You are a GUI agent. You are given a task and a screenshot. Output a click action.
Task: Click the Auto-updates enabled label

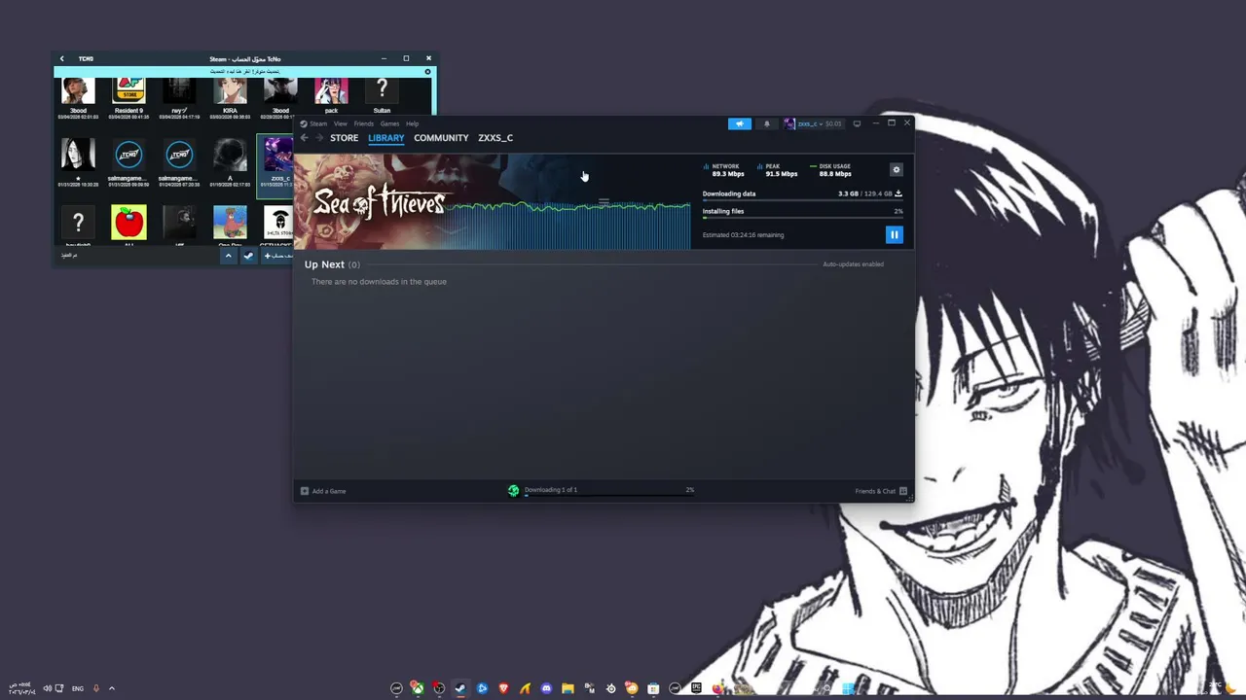click(x=853, y=264)
